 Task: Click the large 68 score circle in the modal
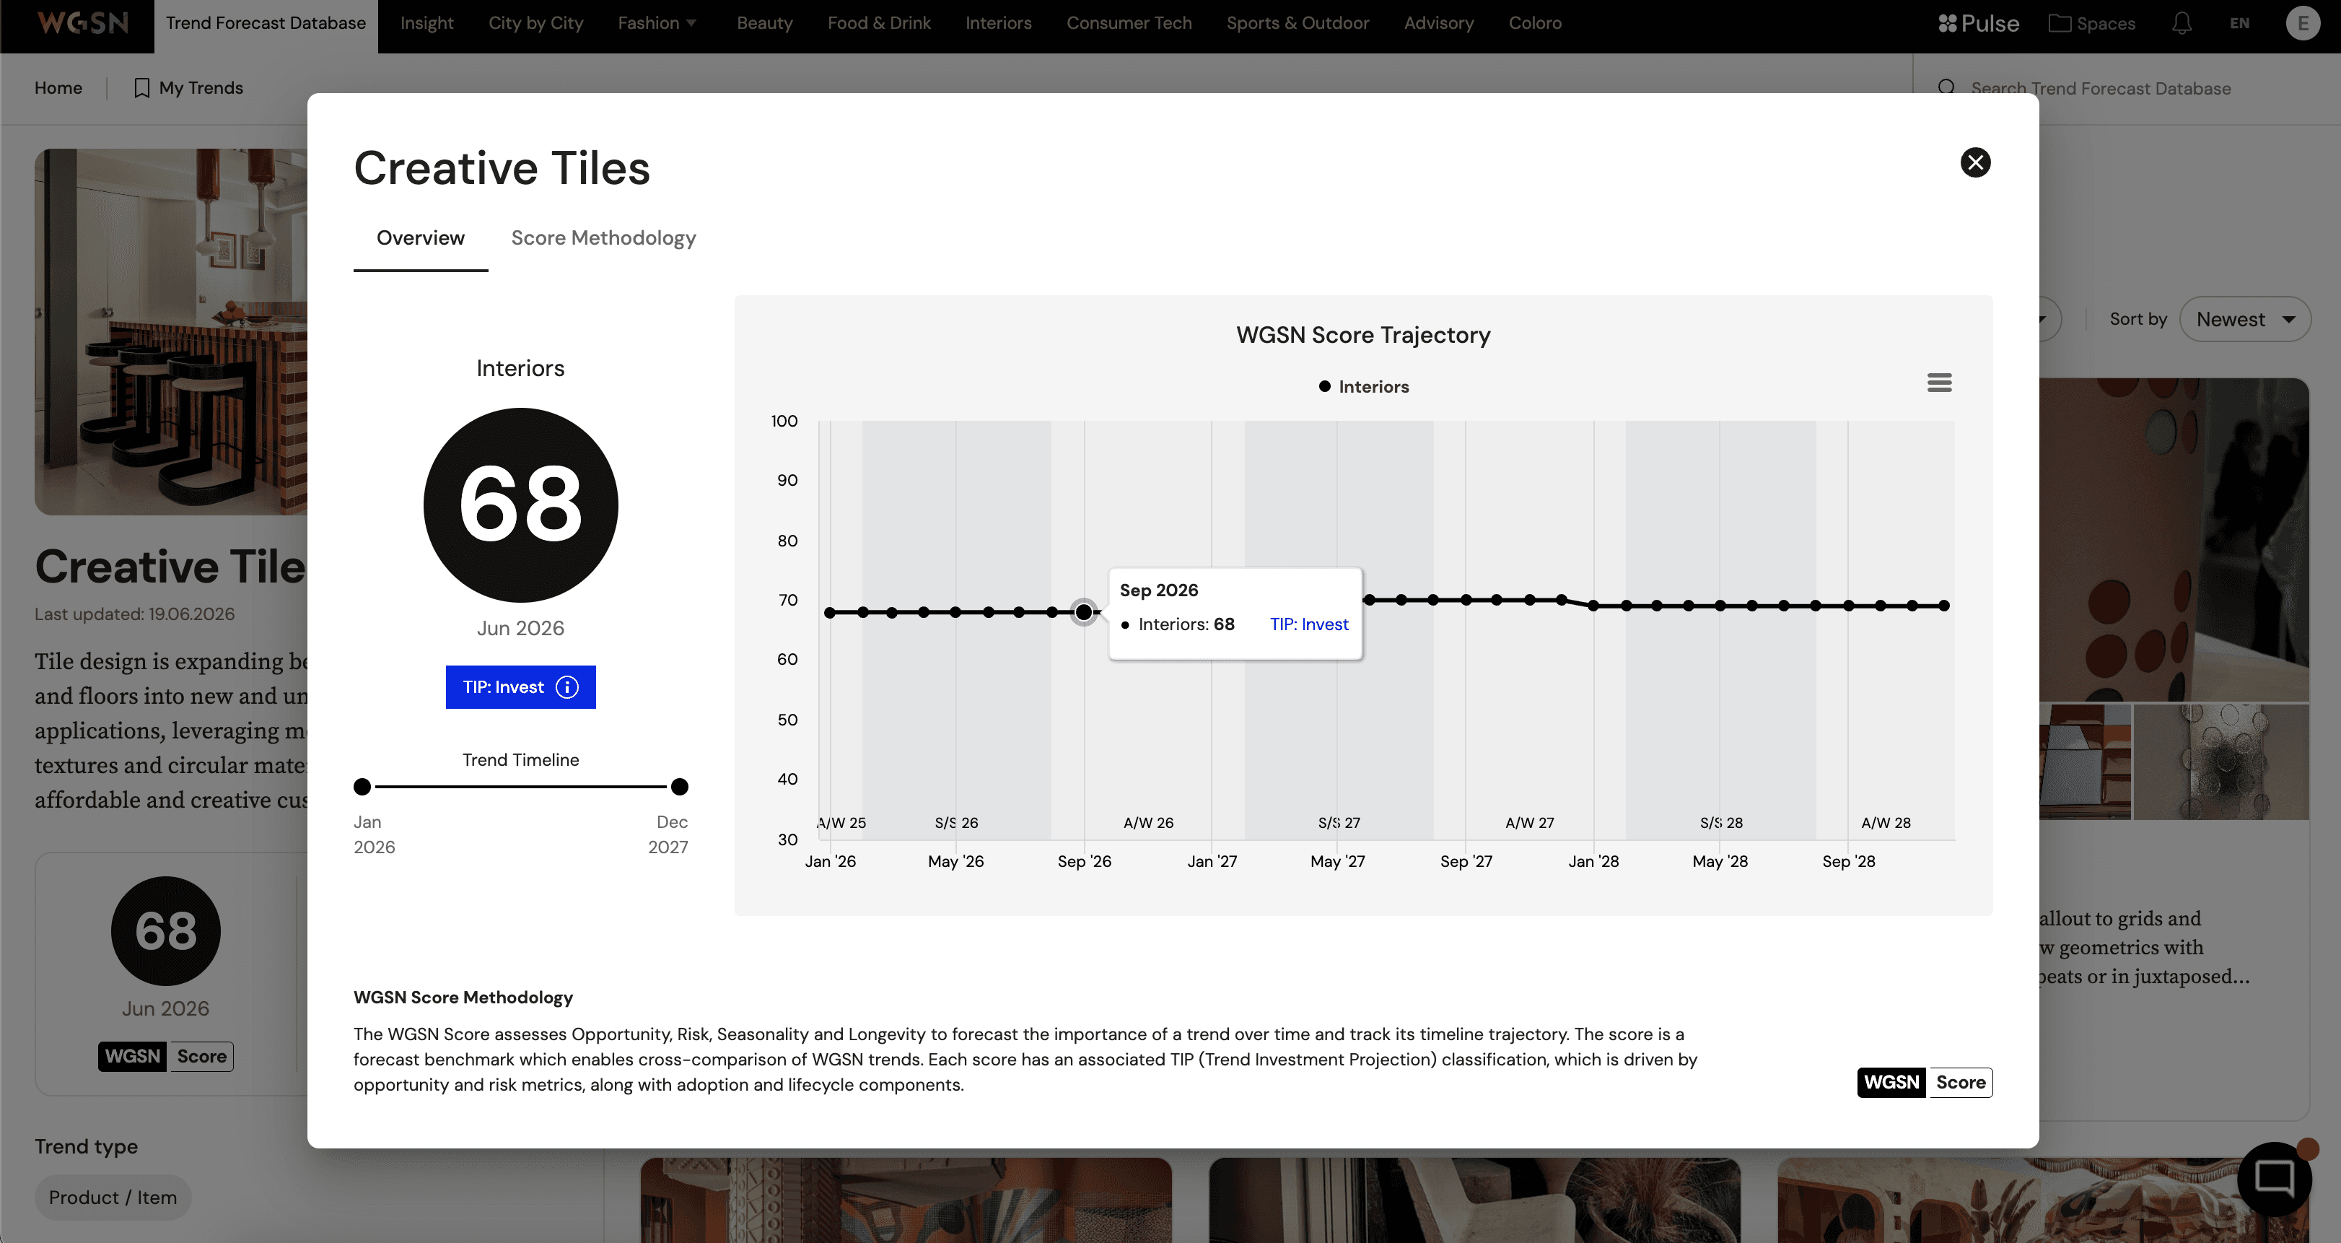pos(520,505)
